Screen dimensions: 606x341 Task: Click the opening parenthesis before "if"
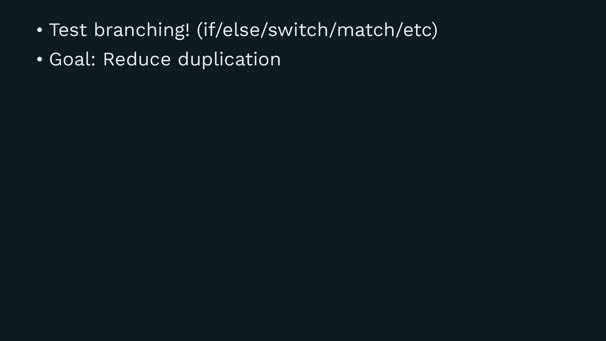200,30
